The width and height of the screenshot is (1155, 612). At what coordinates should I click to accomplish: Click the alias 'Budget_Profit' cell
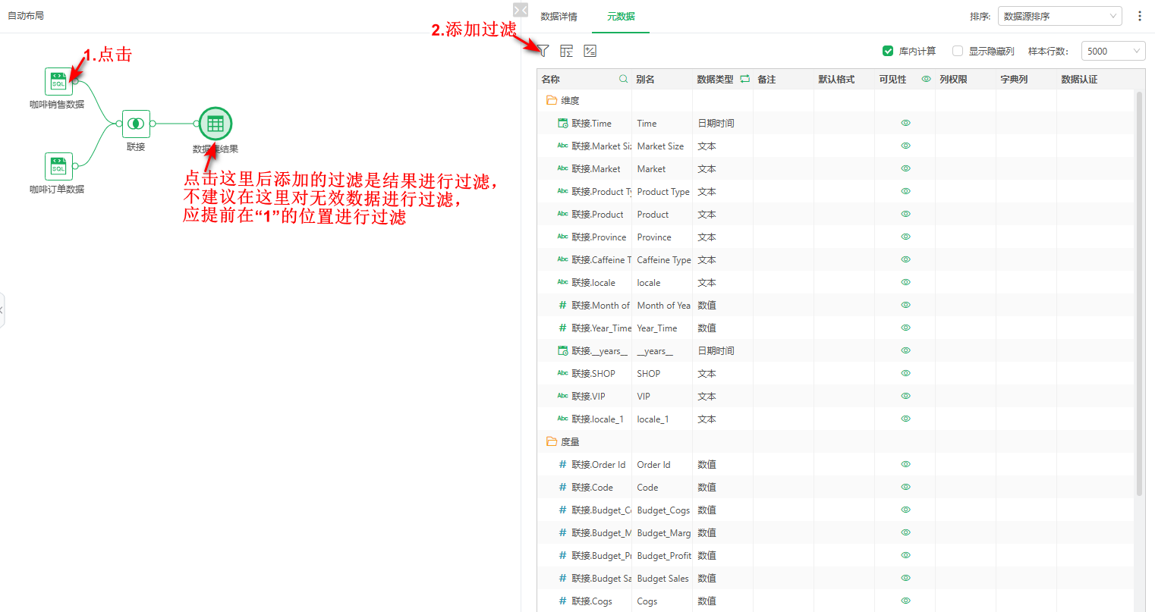pyautogui.click(x=662, y=555)
